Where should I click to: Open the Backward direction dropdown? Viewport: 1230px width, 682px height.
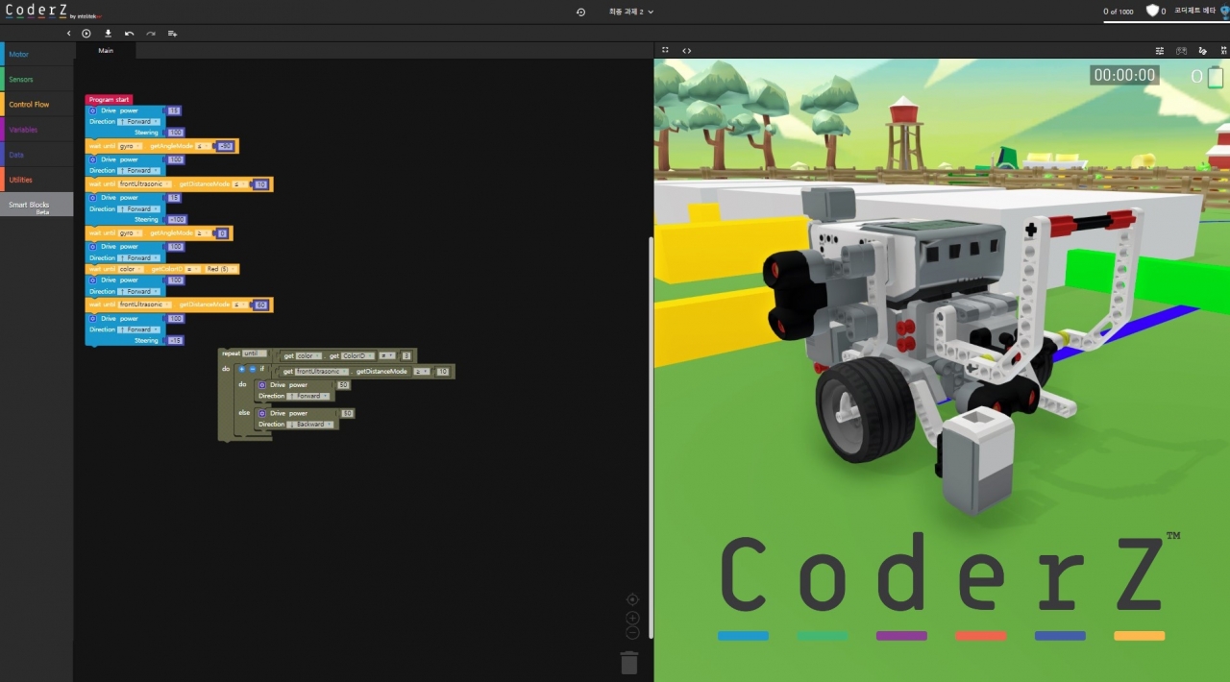310,424
